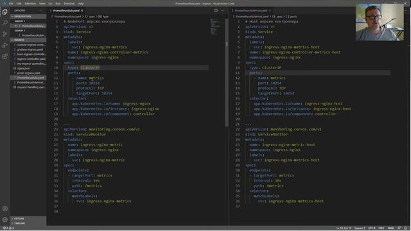Collapse the INGRESS folder section
411x231 pixels.
(x=28, y=40)
